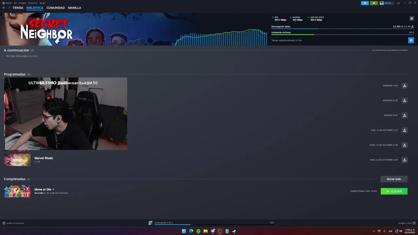Click Añadir un producto
Viewport: 418px width, 235px height.
13,223
